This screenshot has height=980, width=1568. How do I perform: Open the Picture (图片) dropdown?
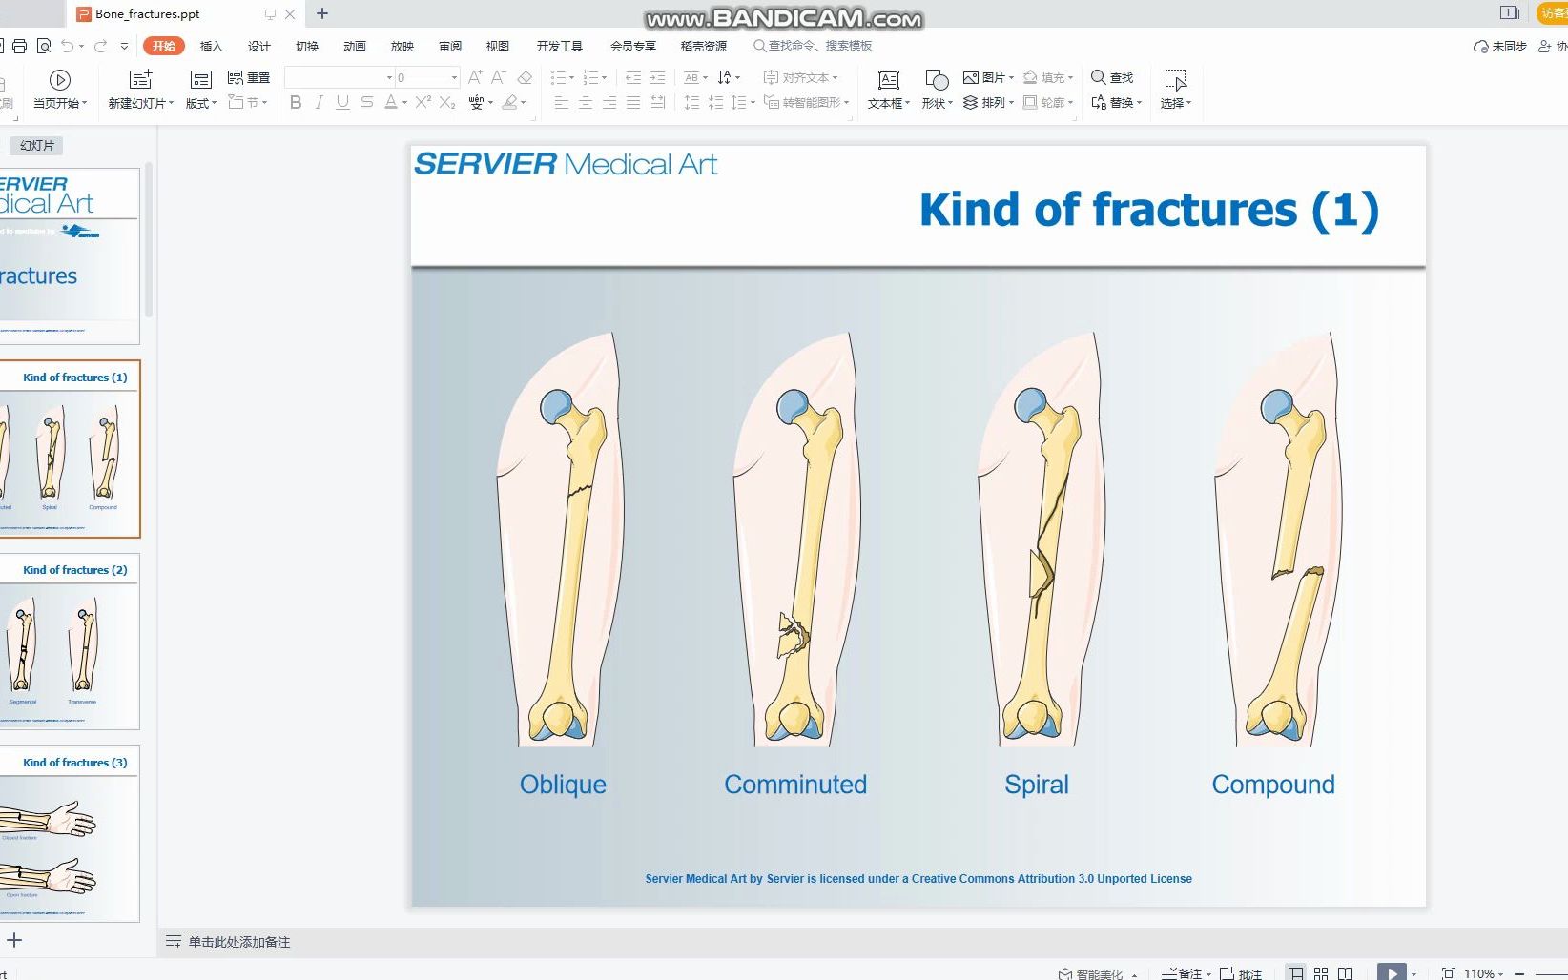pos(989,77)
